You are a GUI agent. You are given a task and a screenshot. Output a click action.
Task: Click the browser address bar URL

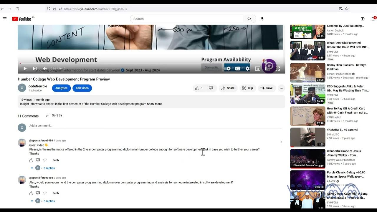[x=95, y=9]
